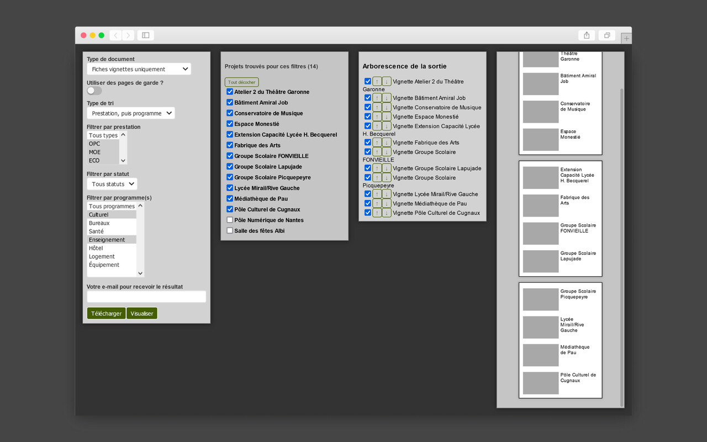Expand the Tous statuts dropdown

pos(112,184)
